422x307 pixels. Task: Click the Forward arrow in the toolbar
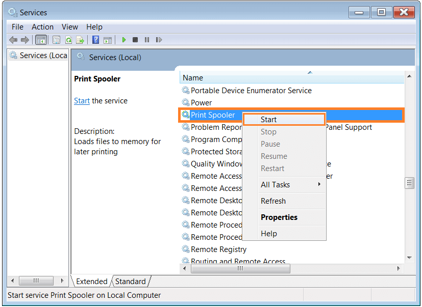click(x=23, y=40)
